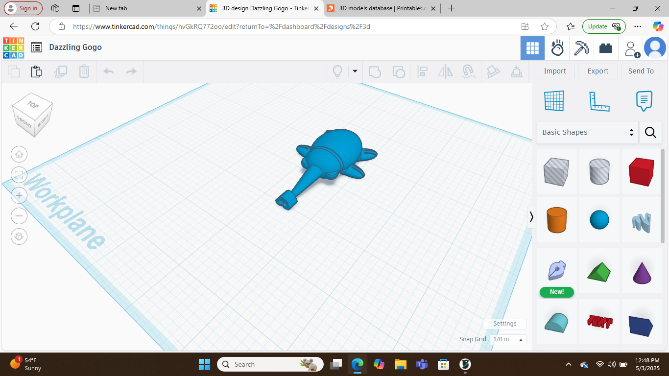
Task: Click the Ungroup shapes icon
Action: pyautogui.click(x=399, y=71)
